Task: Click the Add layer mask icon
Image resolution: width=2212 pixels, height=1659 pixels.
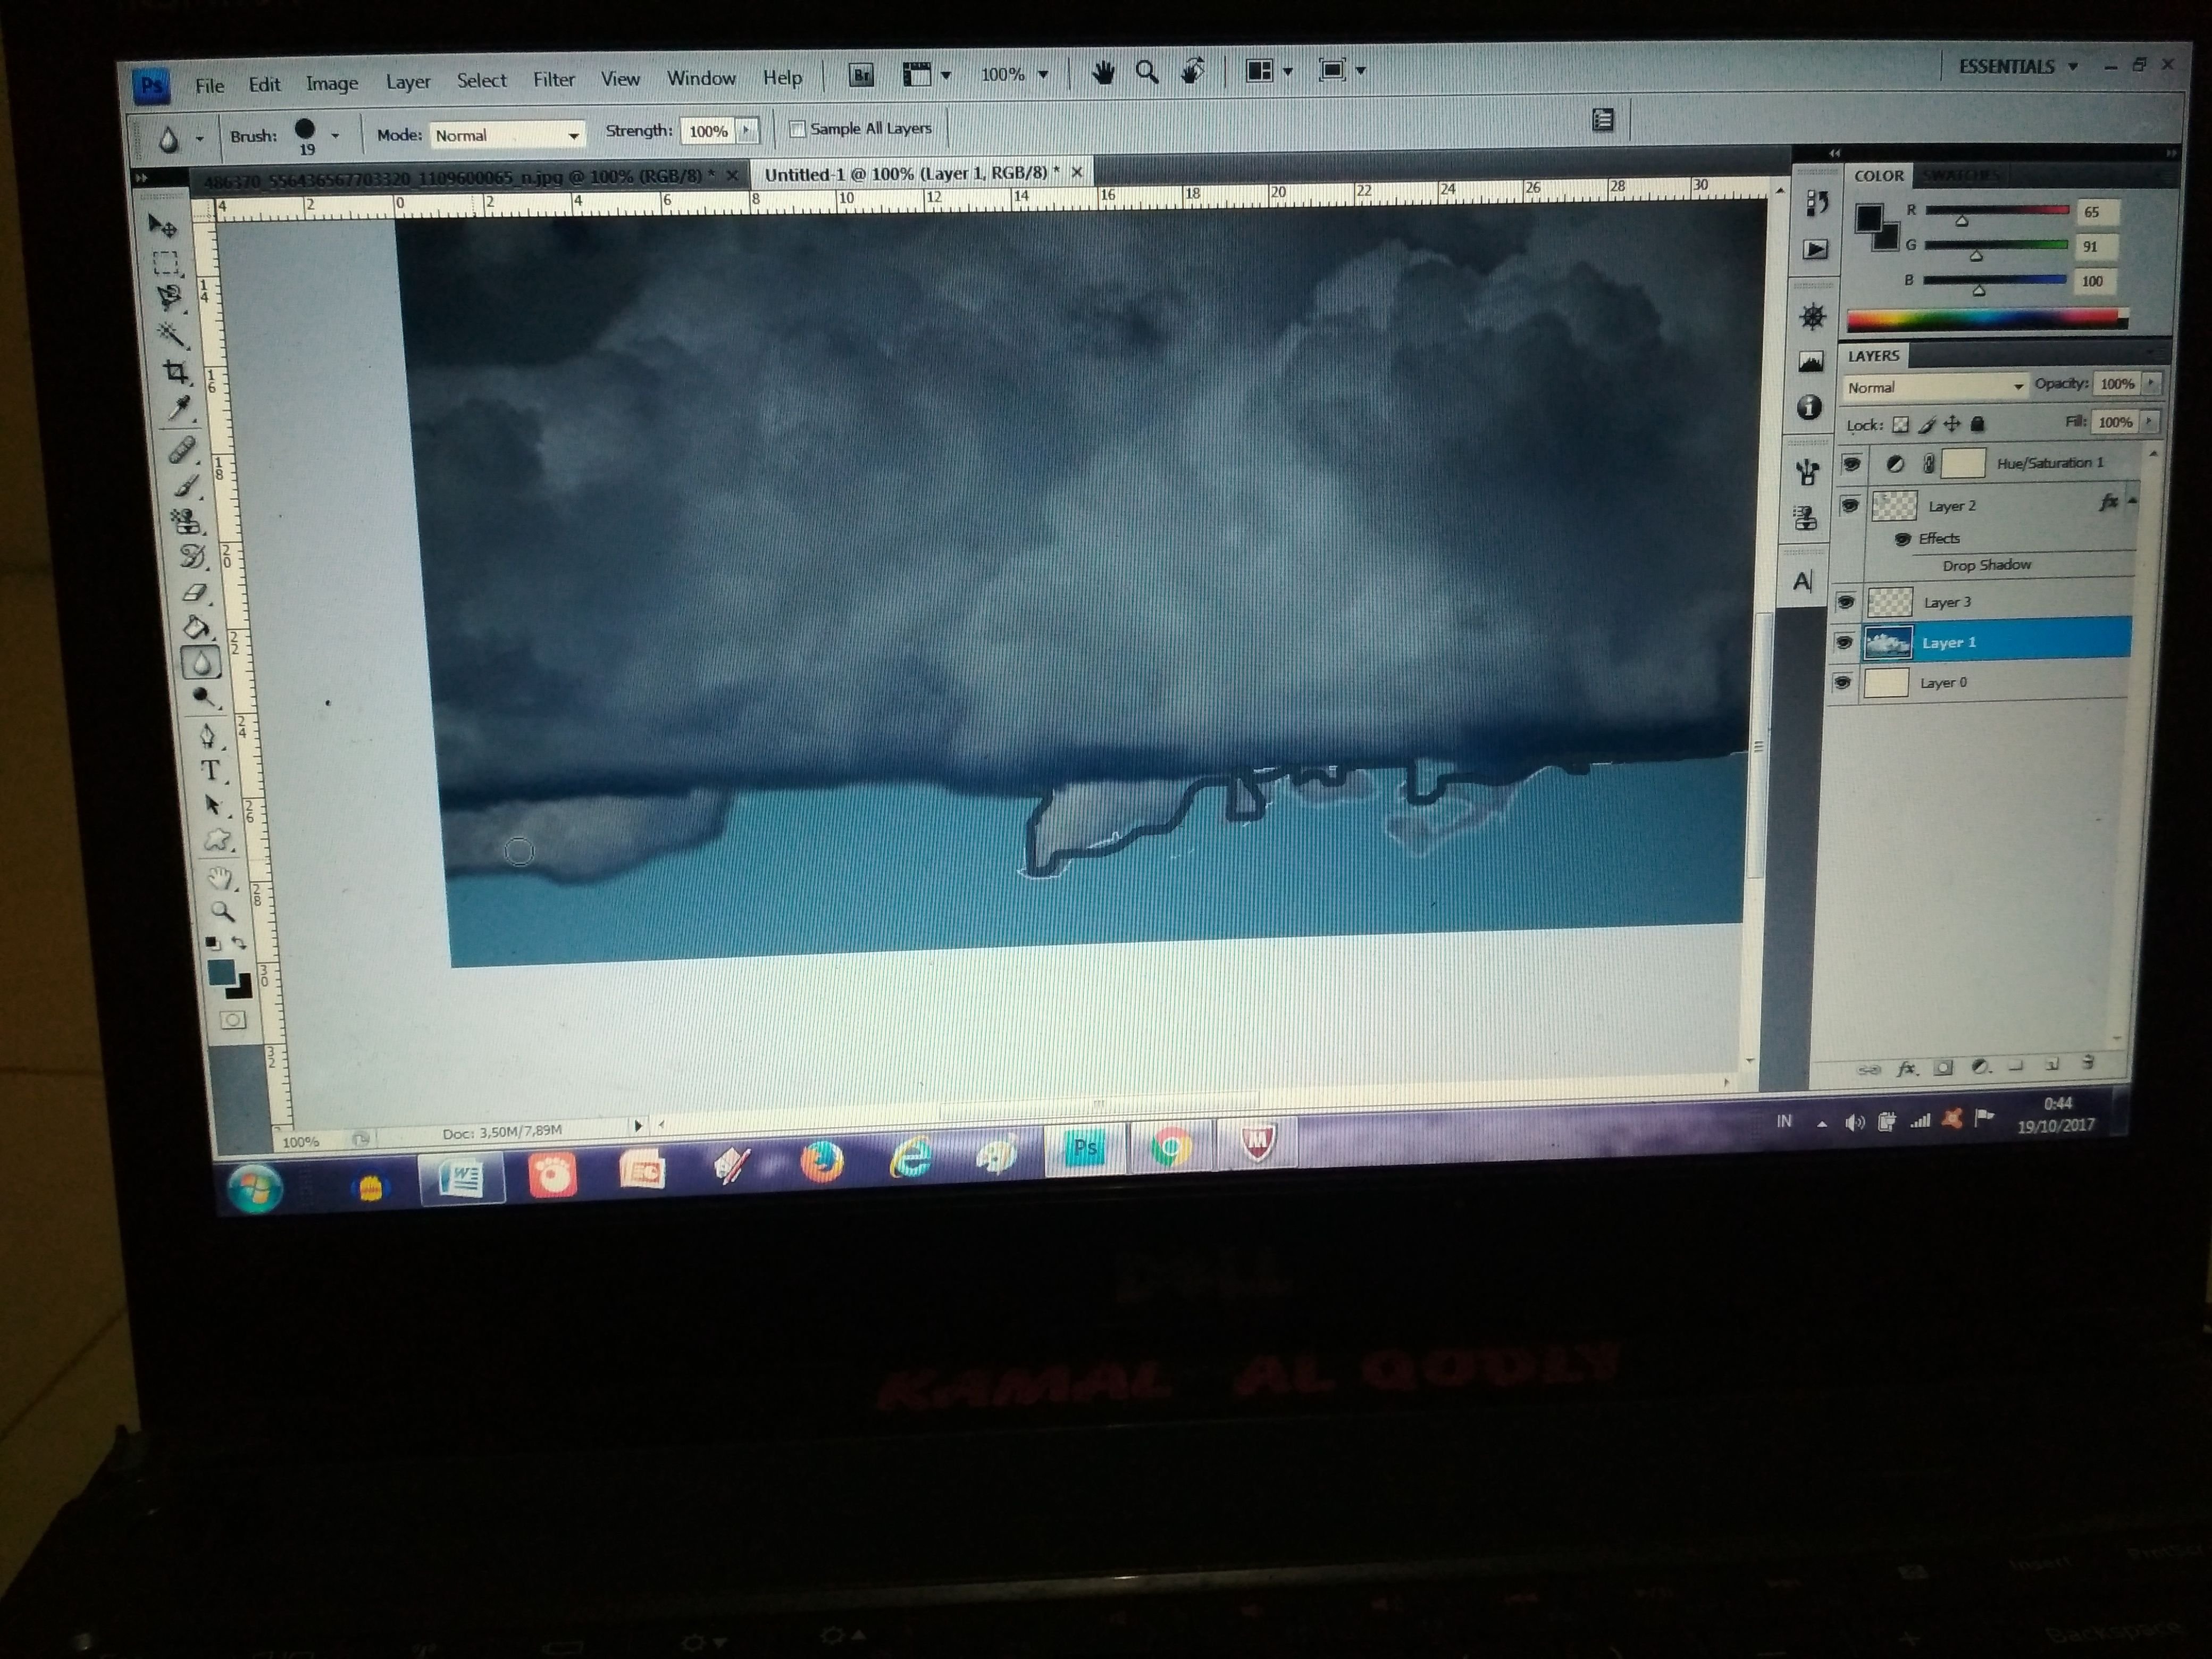Action: 1942,1067
